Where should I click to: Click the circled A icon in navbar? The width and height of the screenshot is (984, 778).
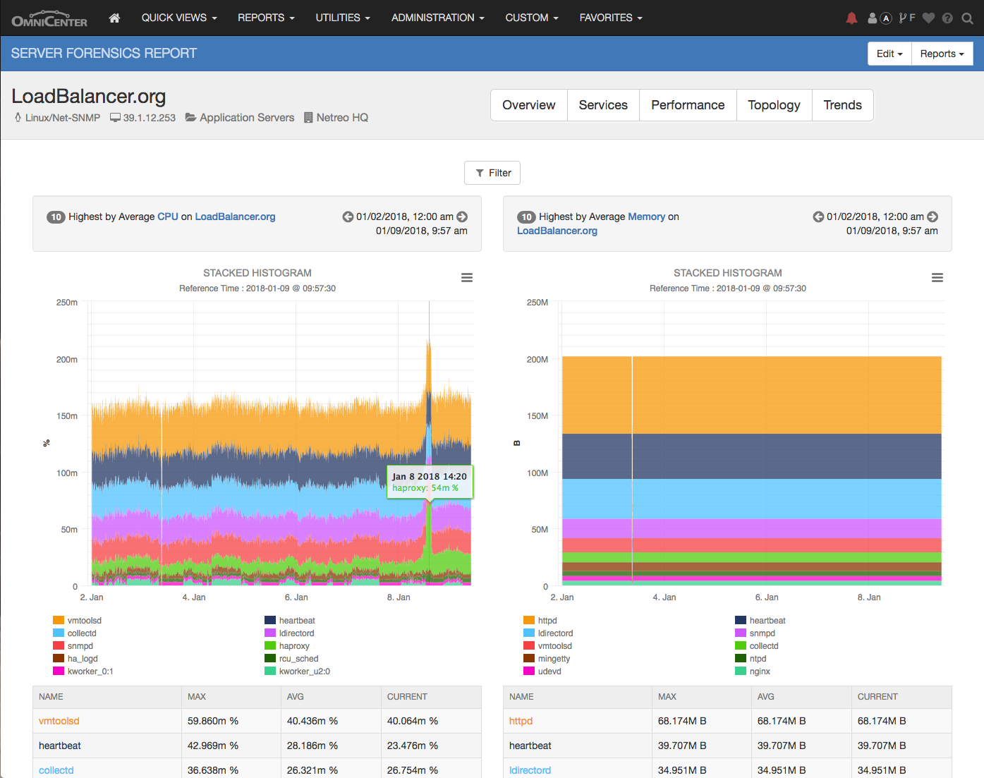[886, 18]
